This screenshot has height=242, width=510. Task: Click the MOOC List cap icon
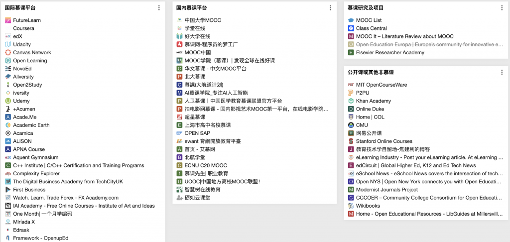coord(351,20)
